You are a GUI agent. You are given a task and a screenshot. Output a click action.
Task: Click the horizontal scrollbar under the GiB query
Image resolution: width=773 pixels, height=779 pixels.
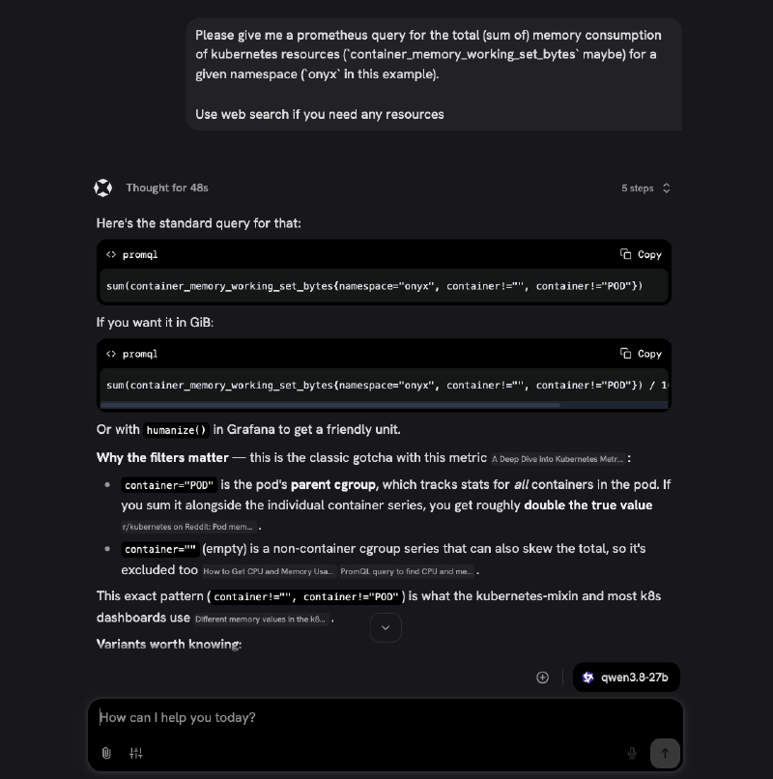tap(330, 405)
